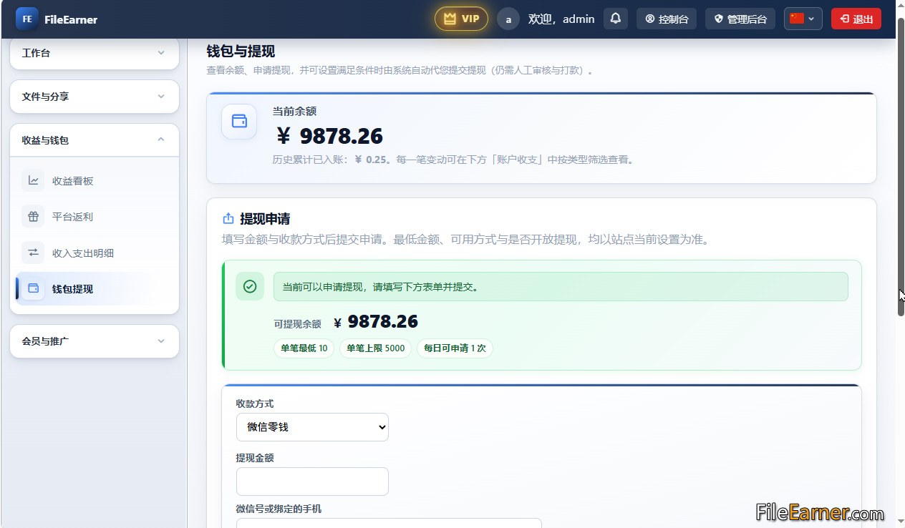Image resolution: width=905 pixels, height=528 pixels.
Task: Expand the 工作台 sidebar section
Action: pos(95,53)
